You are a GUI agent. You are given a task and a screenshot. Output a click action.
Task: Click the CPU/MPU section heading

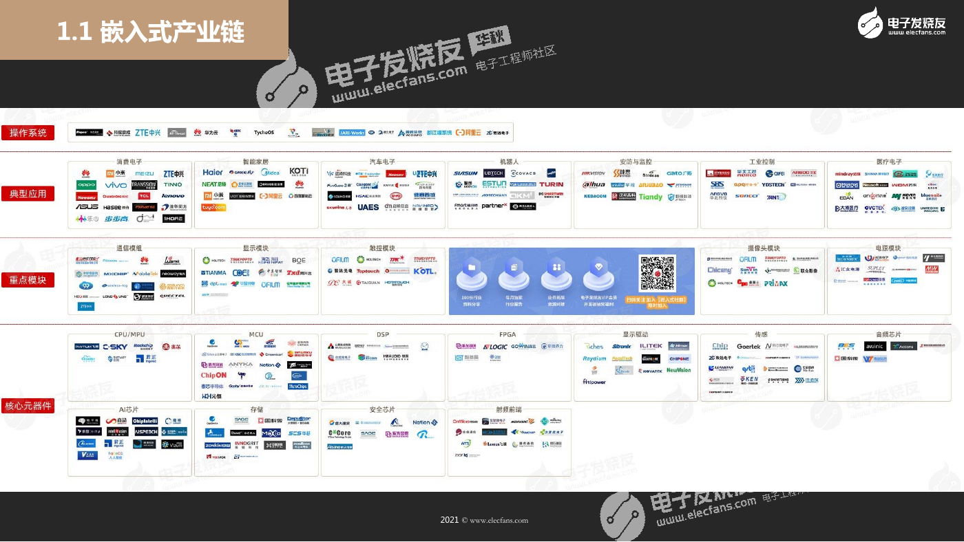click(129, 334)
